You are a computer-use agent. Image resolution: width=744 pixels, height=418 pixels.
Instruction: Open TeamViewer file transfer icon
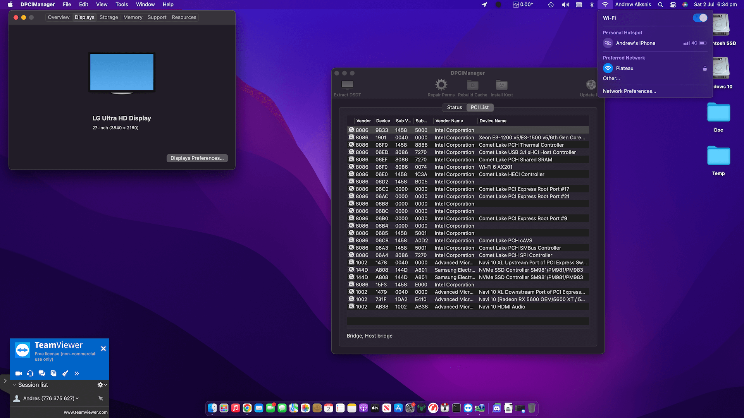53,373
